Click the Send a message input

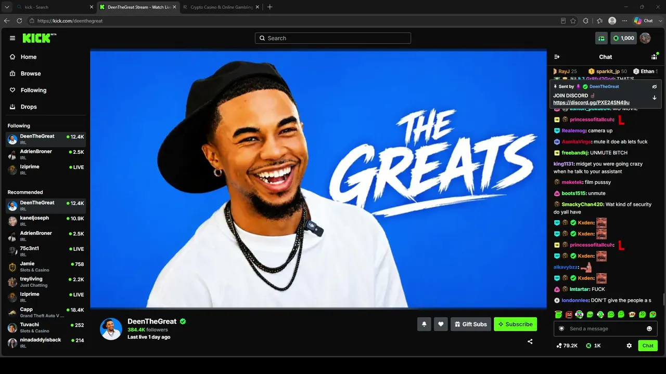click(605, 329)
